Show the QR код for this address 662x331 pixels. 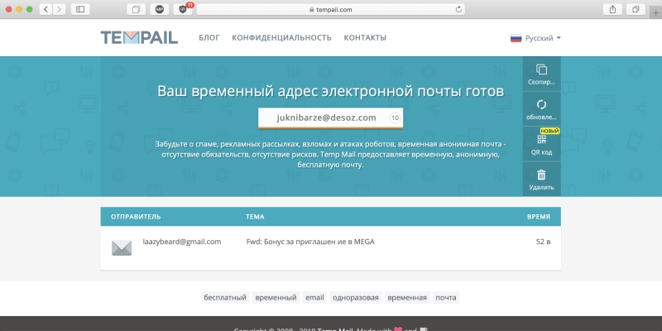pos(541,144)
